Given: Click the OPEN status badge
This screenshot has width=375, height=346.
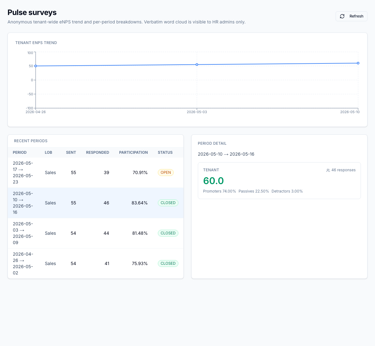Looking at the screenshot, I should point(166,173).
